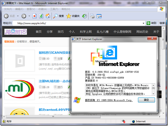168x126 pixels.
Task: Click the address bar URL field
Action: coord(78,23)
